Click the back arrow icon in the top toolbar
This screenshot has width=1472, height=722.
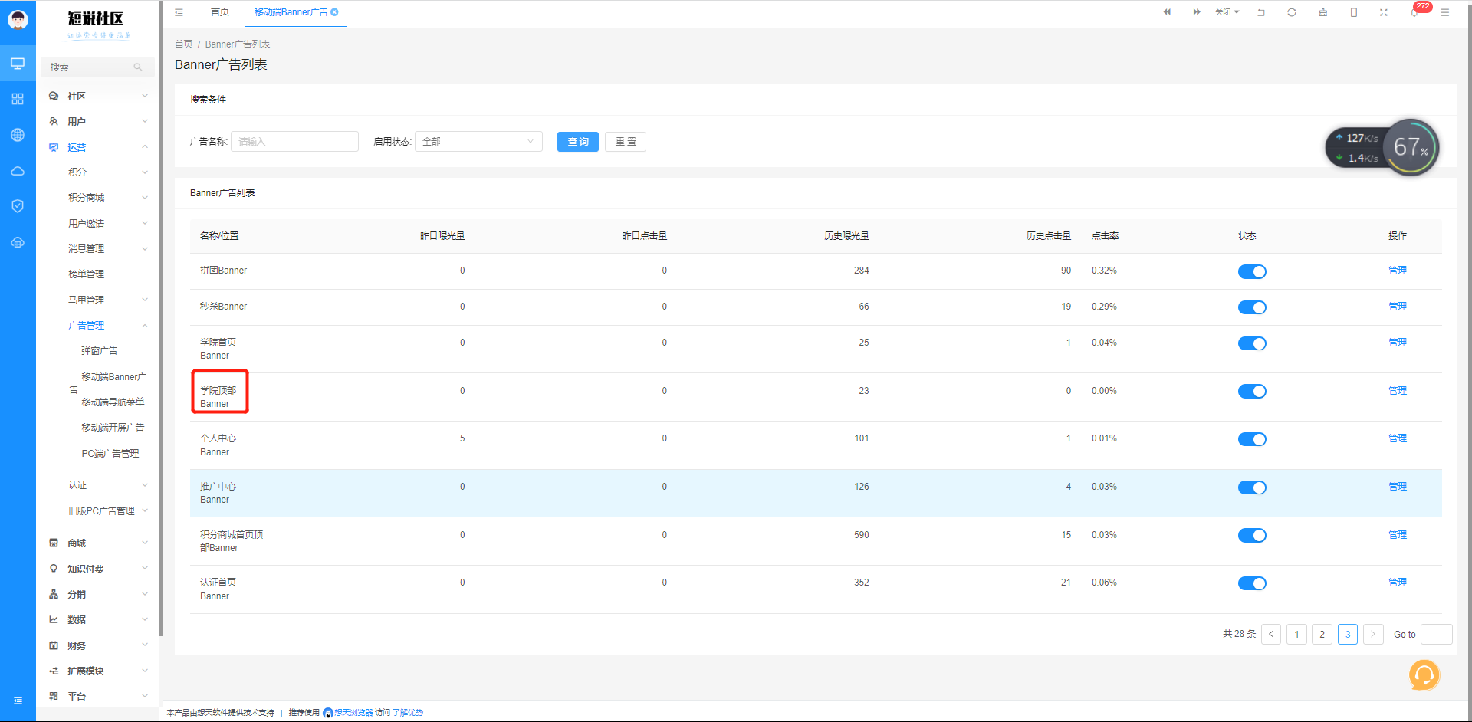(x=1261, y=12)
